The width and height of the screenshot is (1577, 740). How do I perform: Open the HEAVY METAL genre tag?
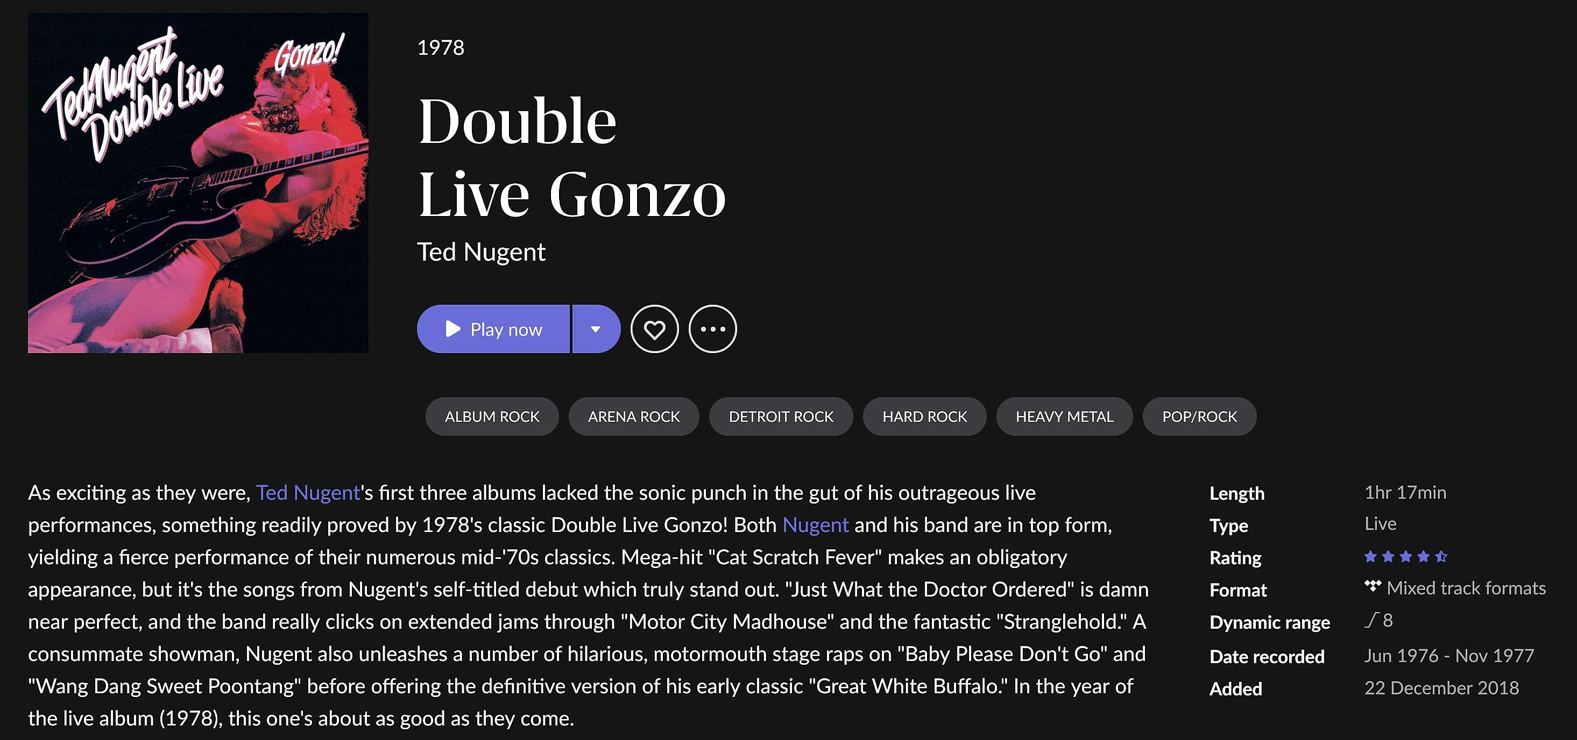click(1065, 416)
